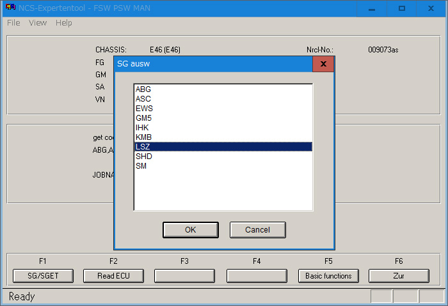Image resolution: width=448 pixels, height=306 pixels.
Task: Maximize the NCS-Expertentool window
Action: point(402,8)
